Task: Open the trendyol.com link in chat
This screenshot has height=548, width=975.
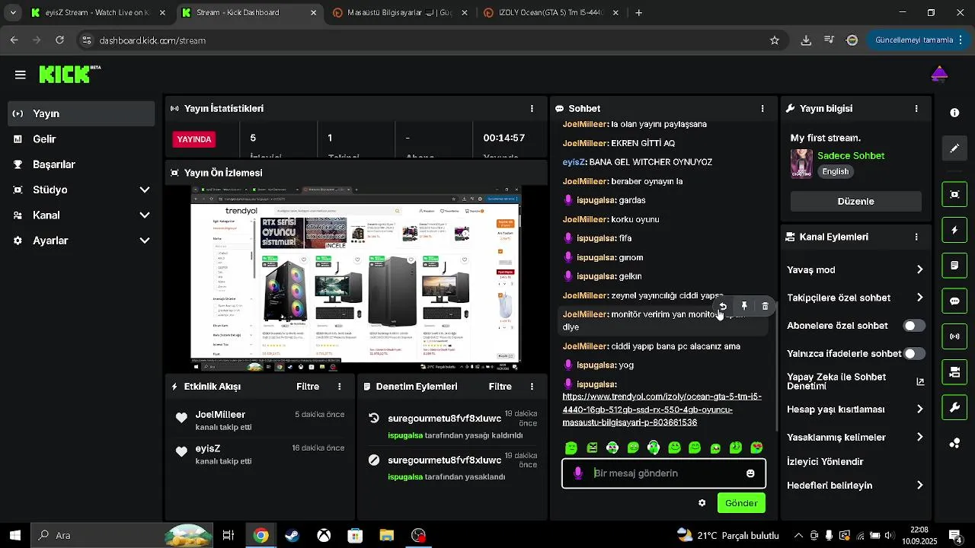Action: click(x=662, y=409)
